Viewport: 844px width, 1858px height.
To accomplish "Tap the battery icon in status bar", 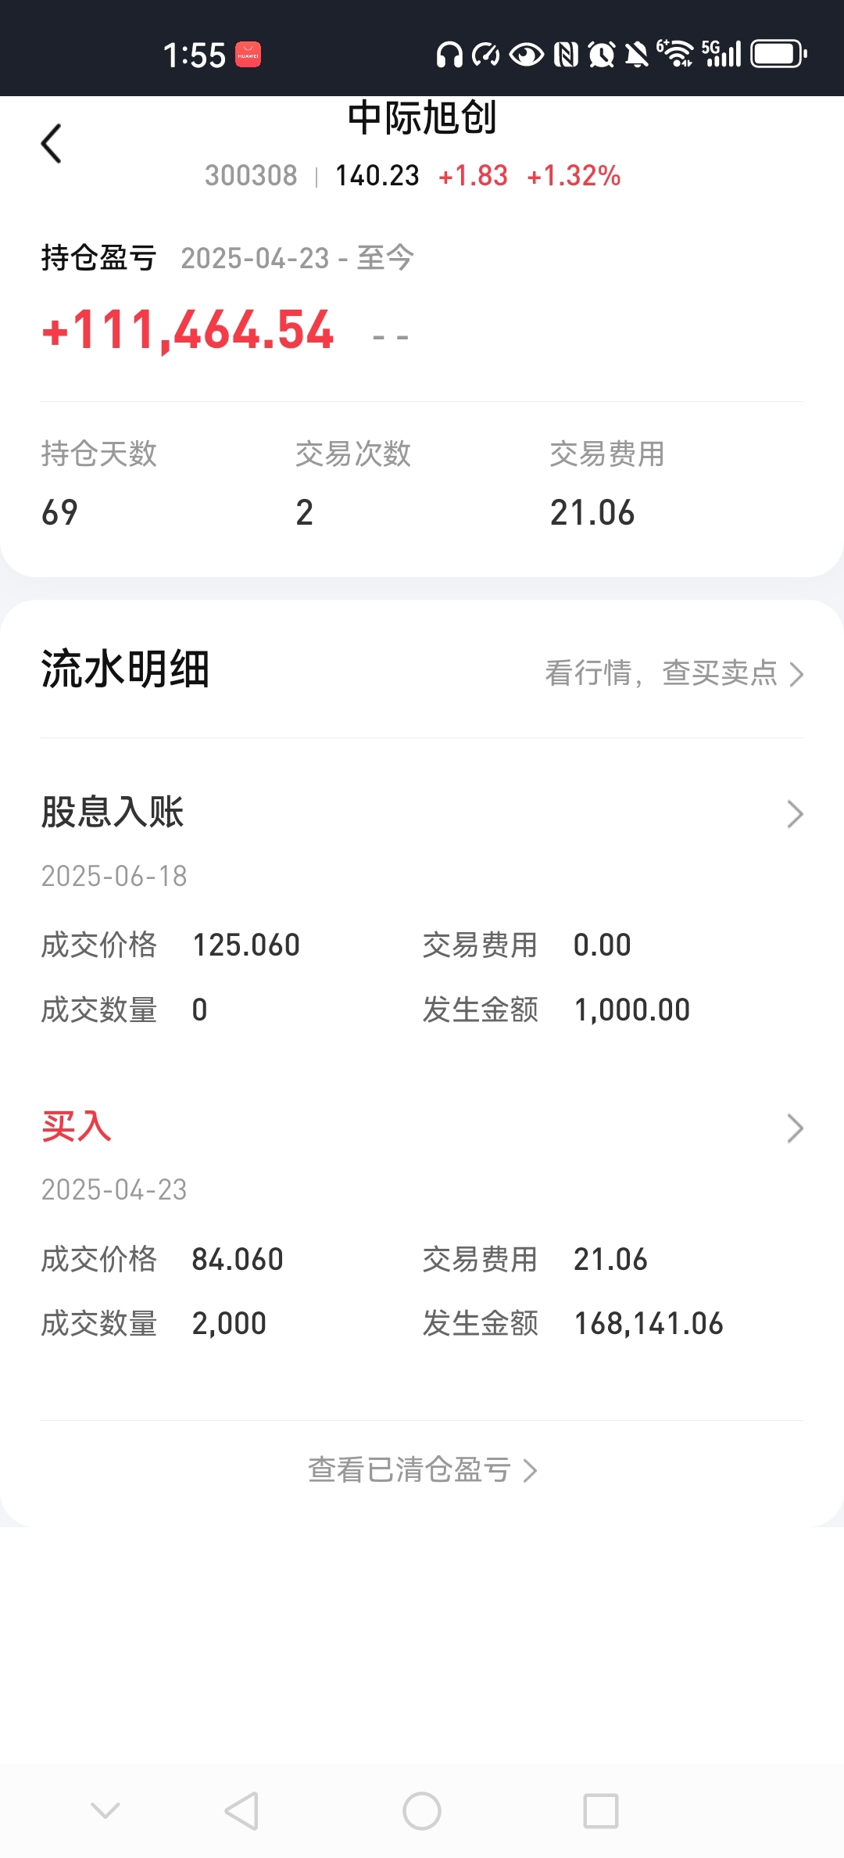I will click(x=778, y=55).
